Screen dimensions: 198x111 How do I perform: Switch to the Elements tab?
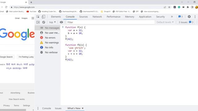(56, 17)
